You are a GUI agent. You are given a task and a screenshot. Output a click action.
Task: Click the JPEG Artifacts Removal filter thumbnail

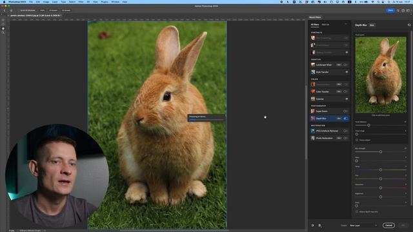pyautogui.click(x=313, y=131)
